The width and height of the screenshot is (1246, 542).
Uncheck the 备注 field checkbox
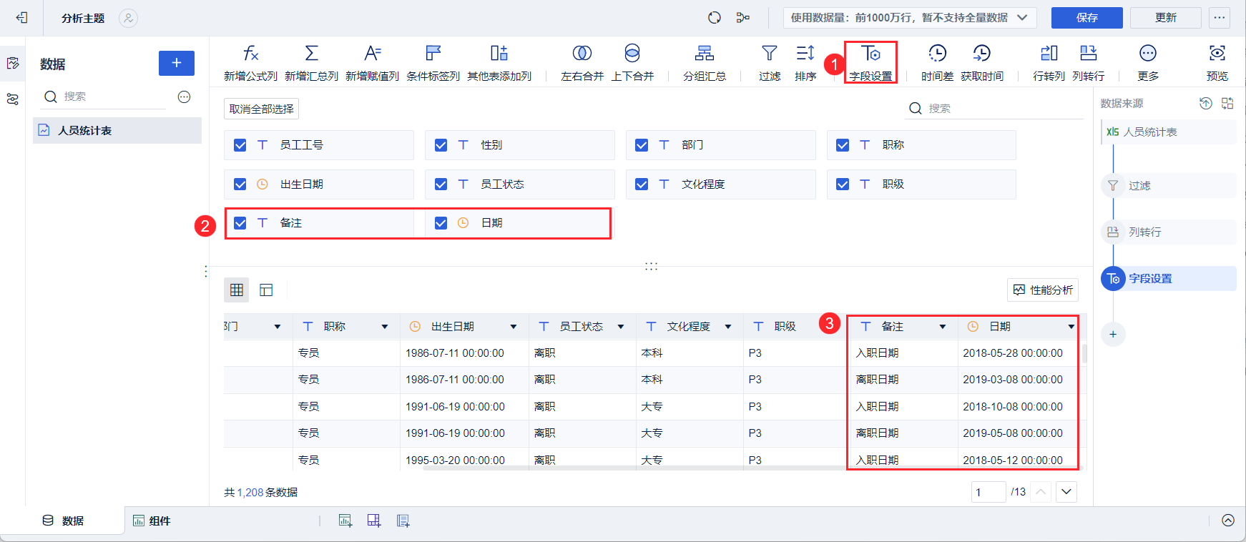pyautogui.click(x=240, y=223)
